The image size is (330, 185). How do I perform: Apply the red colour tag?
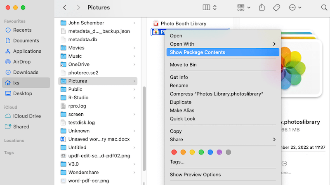(x=174, y=152)
